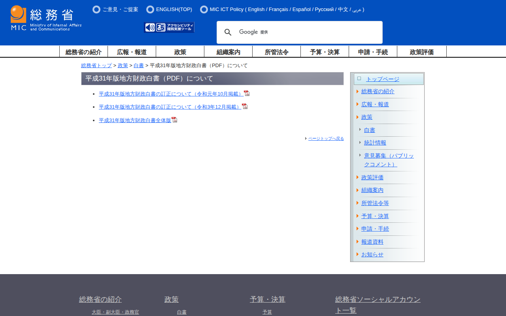Screen dimensions: 506x316
Task: Click the MIC 総務省 logo
Action: pyautogui.click(x=46, y=18)
